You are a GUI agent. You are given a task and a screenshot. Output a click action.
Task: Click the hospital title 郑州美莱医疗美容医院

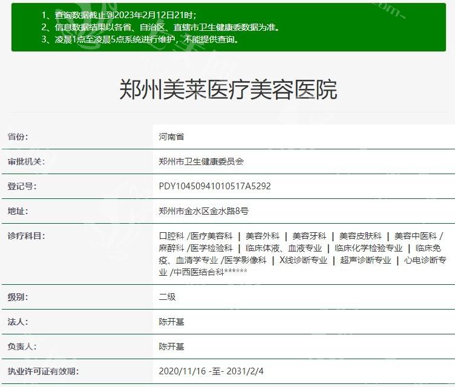tap(228, 89)
